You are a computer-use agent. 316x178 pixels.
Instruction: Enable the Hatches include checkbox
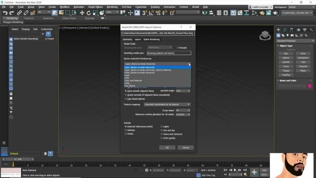(126, 130)
